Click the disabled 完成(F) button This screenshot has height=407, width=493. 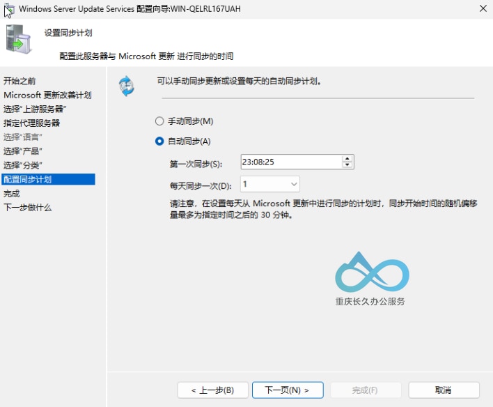(366, 390)
